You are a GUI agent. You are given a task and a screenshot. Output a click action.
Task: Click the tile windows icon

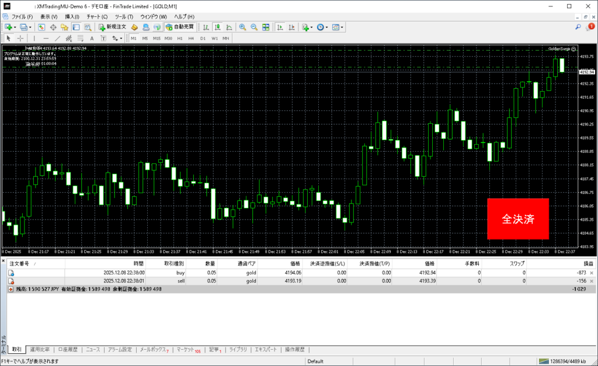tap(266, 27)
